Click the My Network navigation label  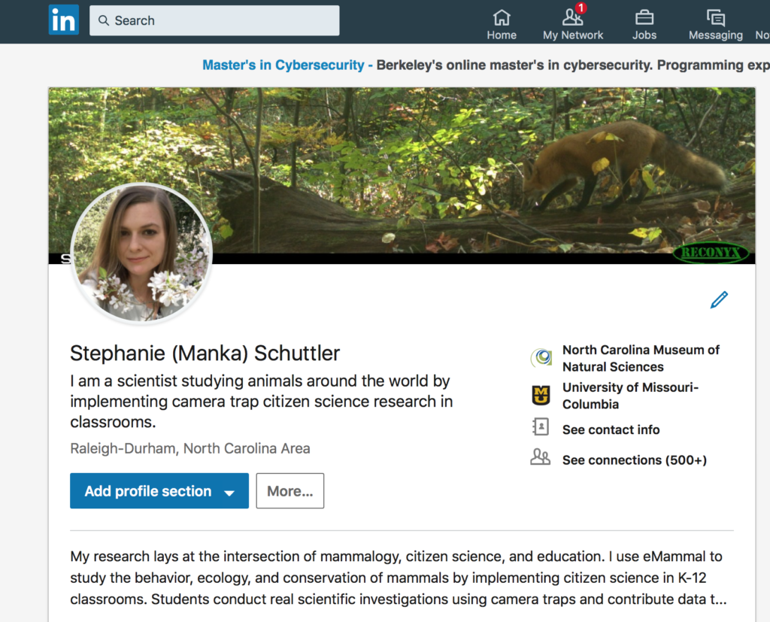click(572, 35)
